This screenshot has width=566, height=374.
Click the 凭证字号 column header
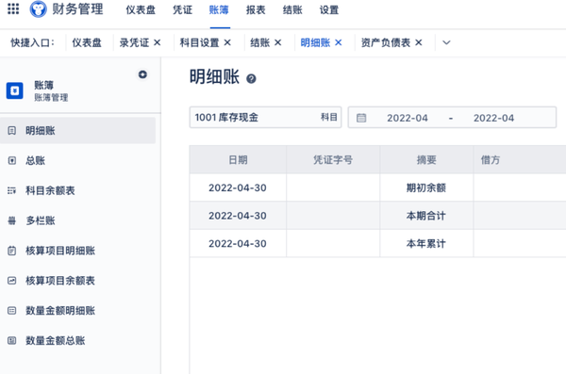point(333,160)
